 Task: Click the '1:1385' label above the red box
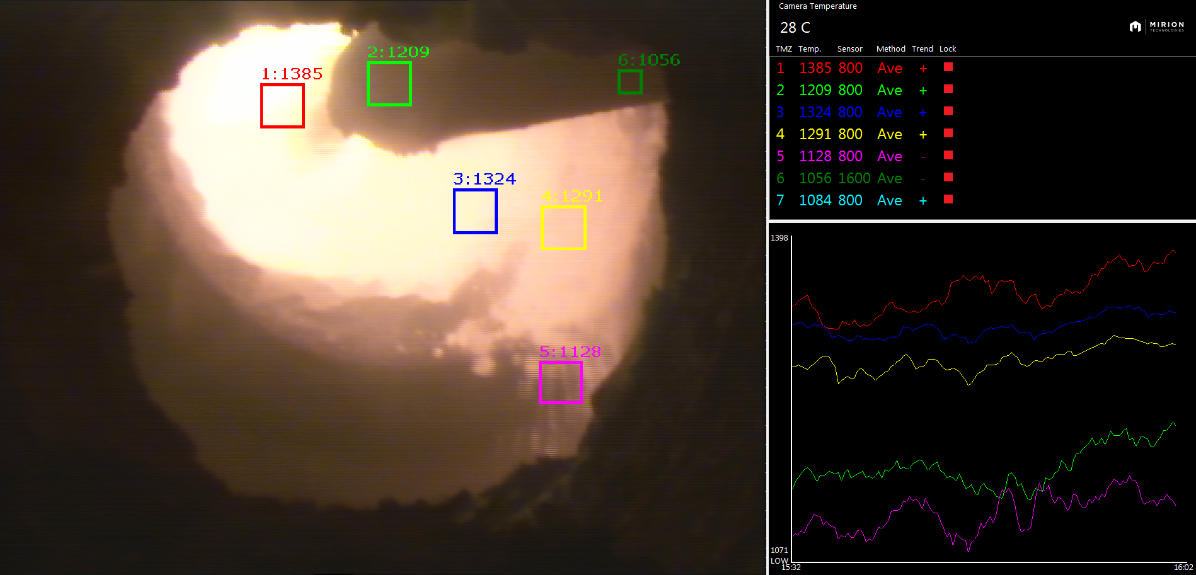[x=292, y=74]
